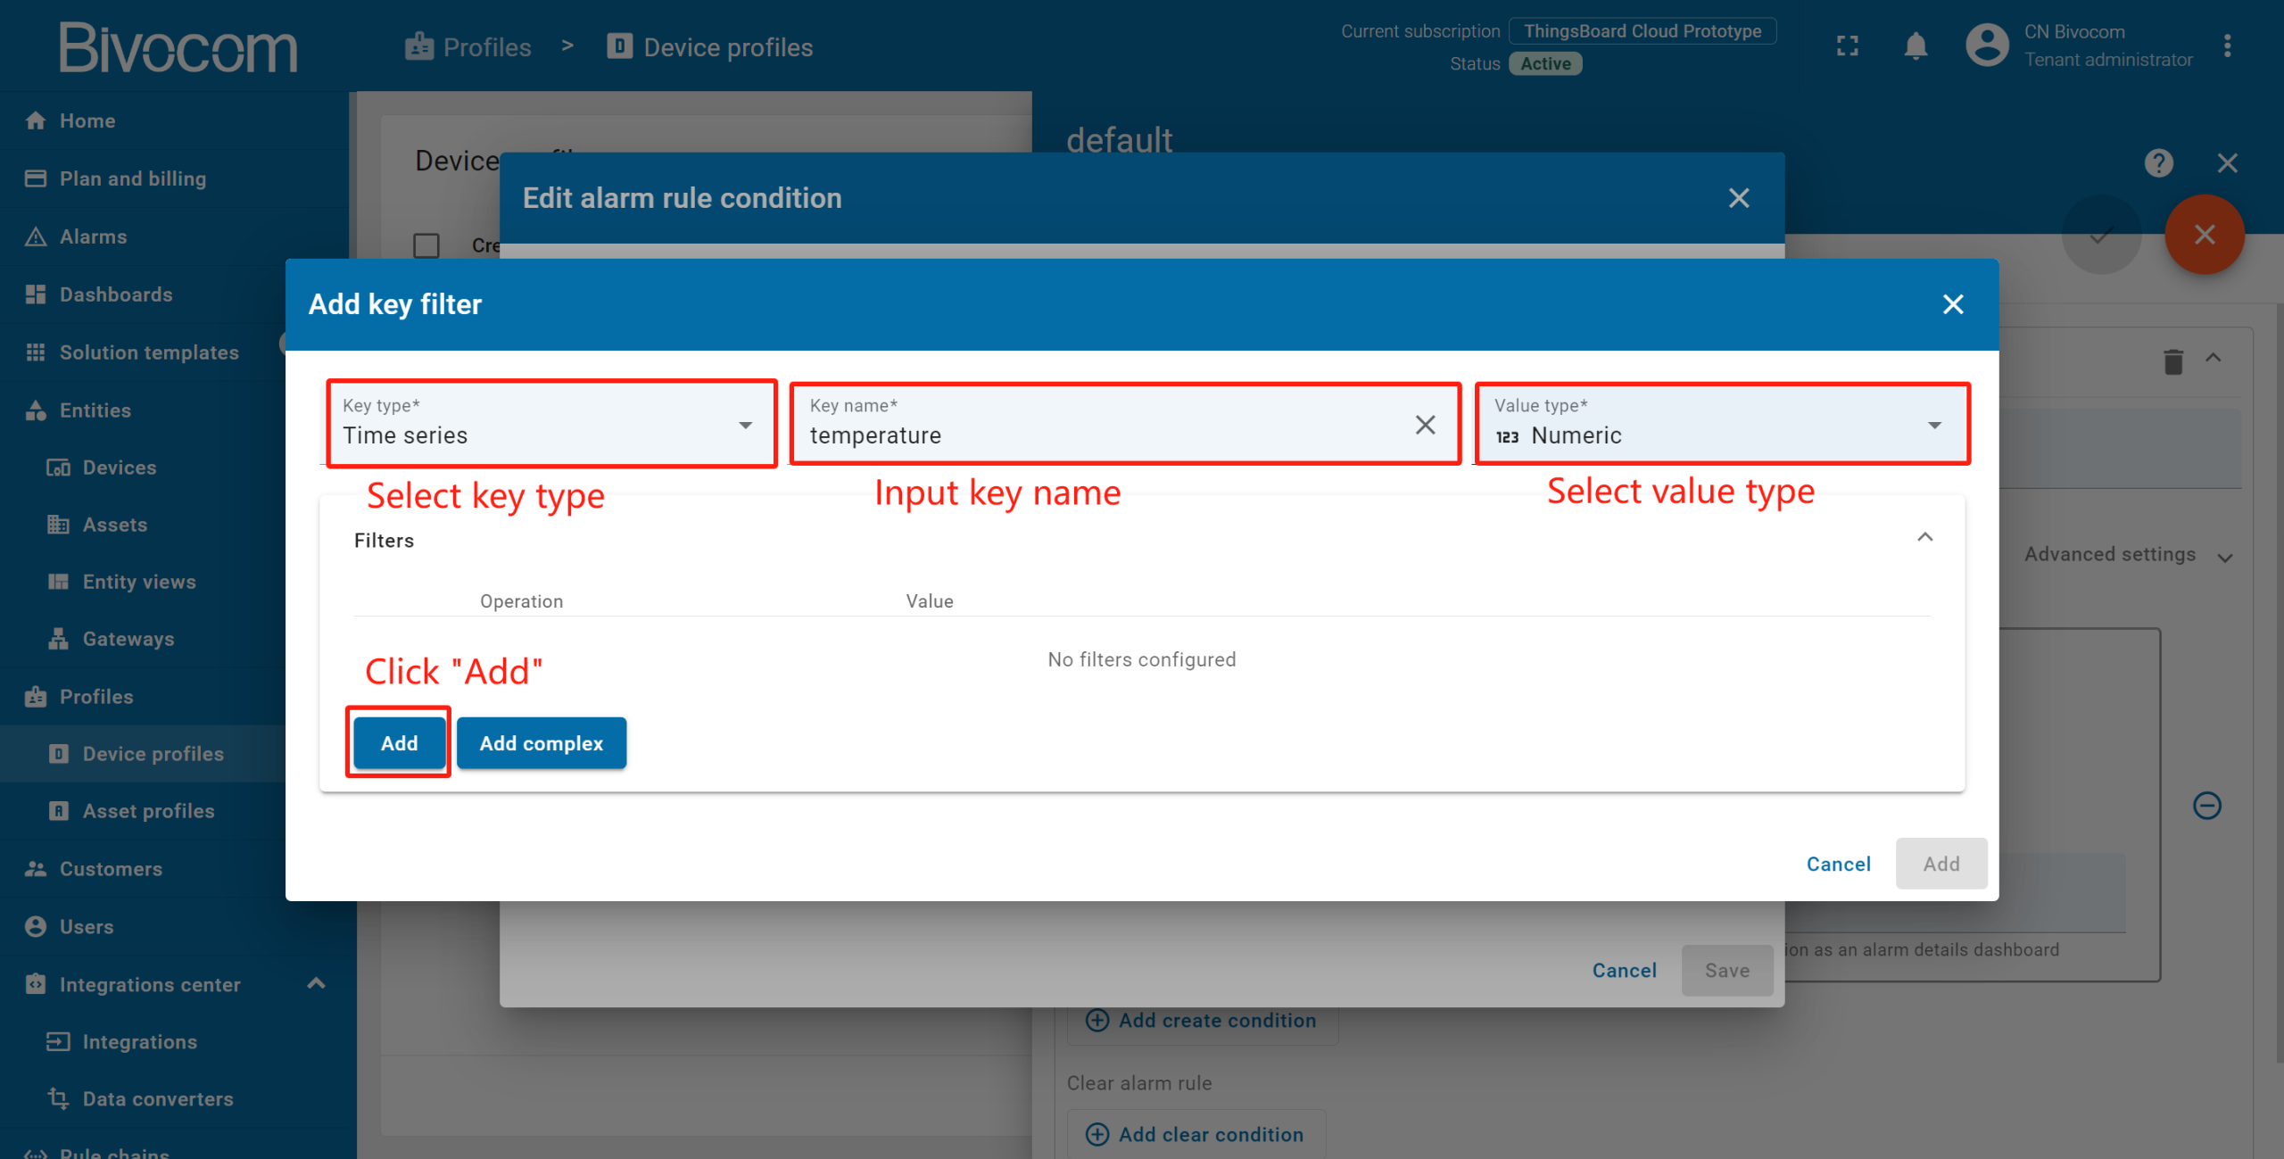Cancel the Add key filter dialog

[x=1838, y=864]
